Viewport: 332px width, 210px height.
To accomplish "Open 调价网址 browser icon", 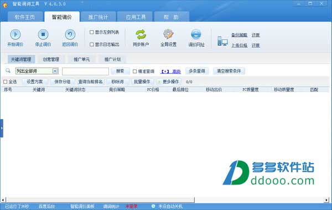I will click(196, 34).
